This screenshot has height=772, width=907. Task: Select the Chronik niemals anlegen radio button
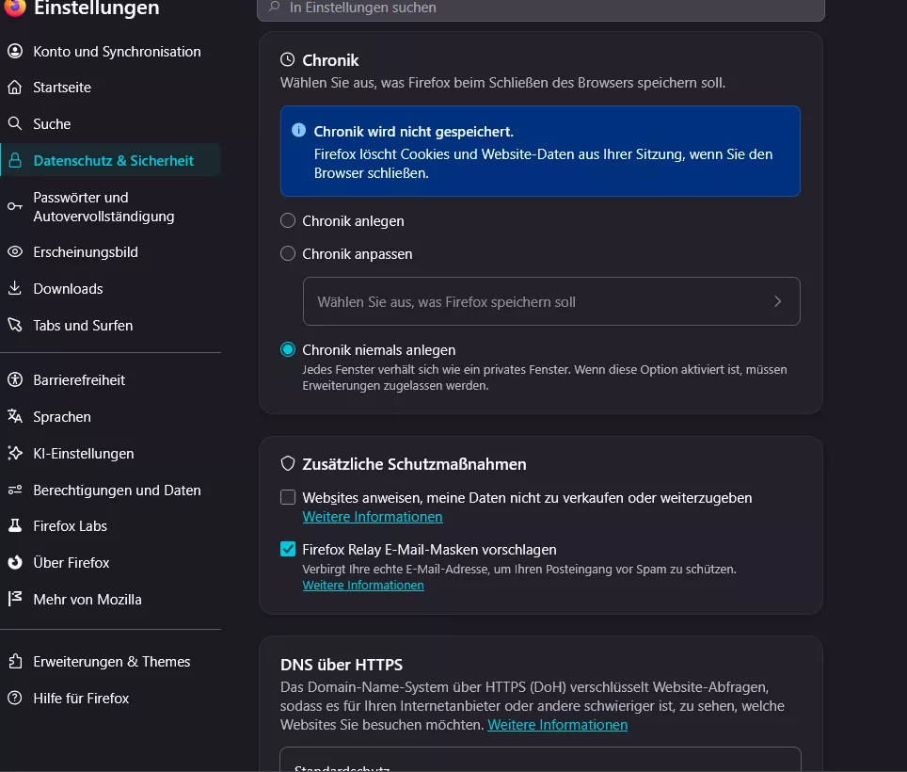tap(288, 349)
